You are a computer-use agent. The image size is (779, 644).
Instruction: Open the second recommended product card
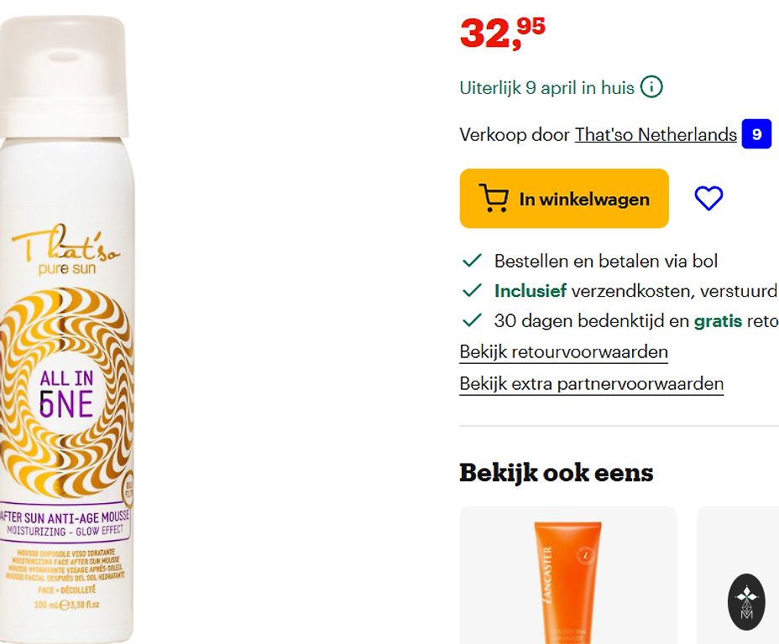(x=738, y=575)
